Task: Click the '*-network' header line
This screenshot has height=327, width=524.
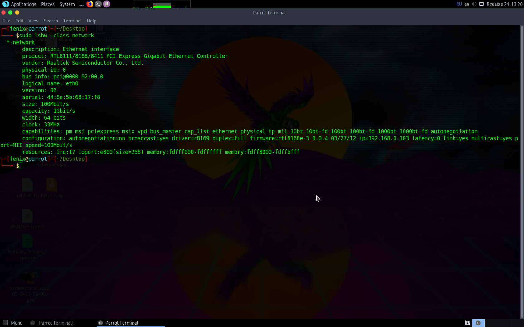Action: pos(21,42)
